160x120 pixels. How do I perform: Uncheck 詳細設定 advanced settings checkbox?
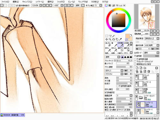pyautogui.click(x=106, y=92)
